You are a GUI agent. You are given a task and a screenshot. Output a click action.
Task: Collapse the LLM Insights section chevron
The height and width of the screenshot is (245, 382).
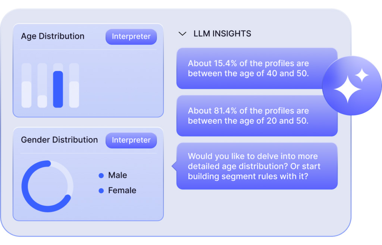tap(182, 34)
